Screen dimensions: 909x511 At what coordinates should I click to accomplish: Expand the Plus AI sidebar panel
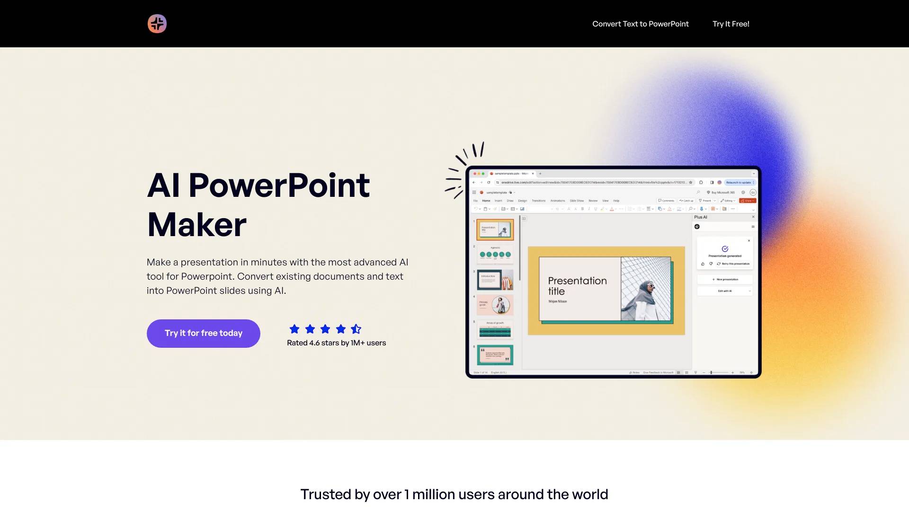[752, 227]
